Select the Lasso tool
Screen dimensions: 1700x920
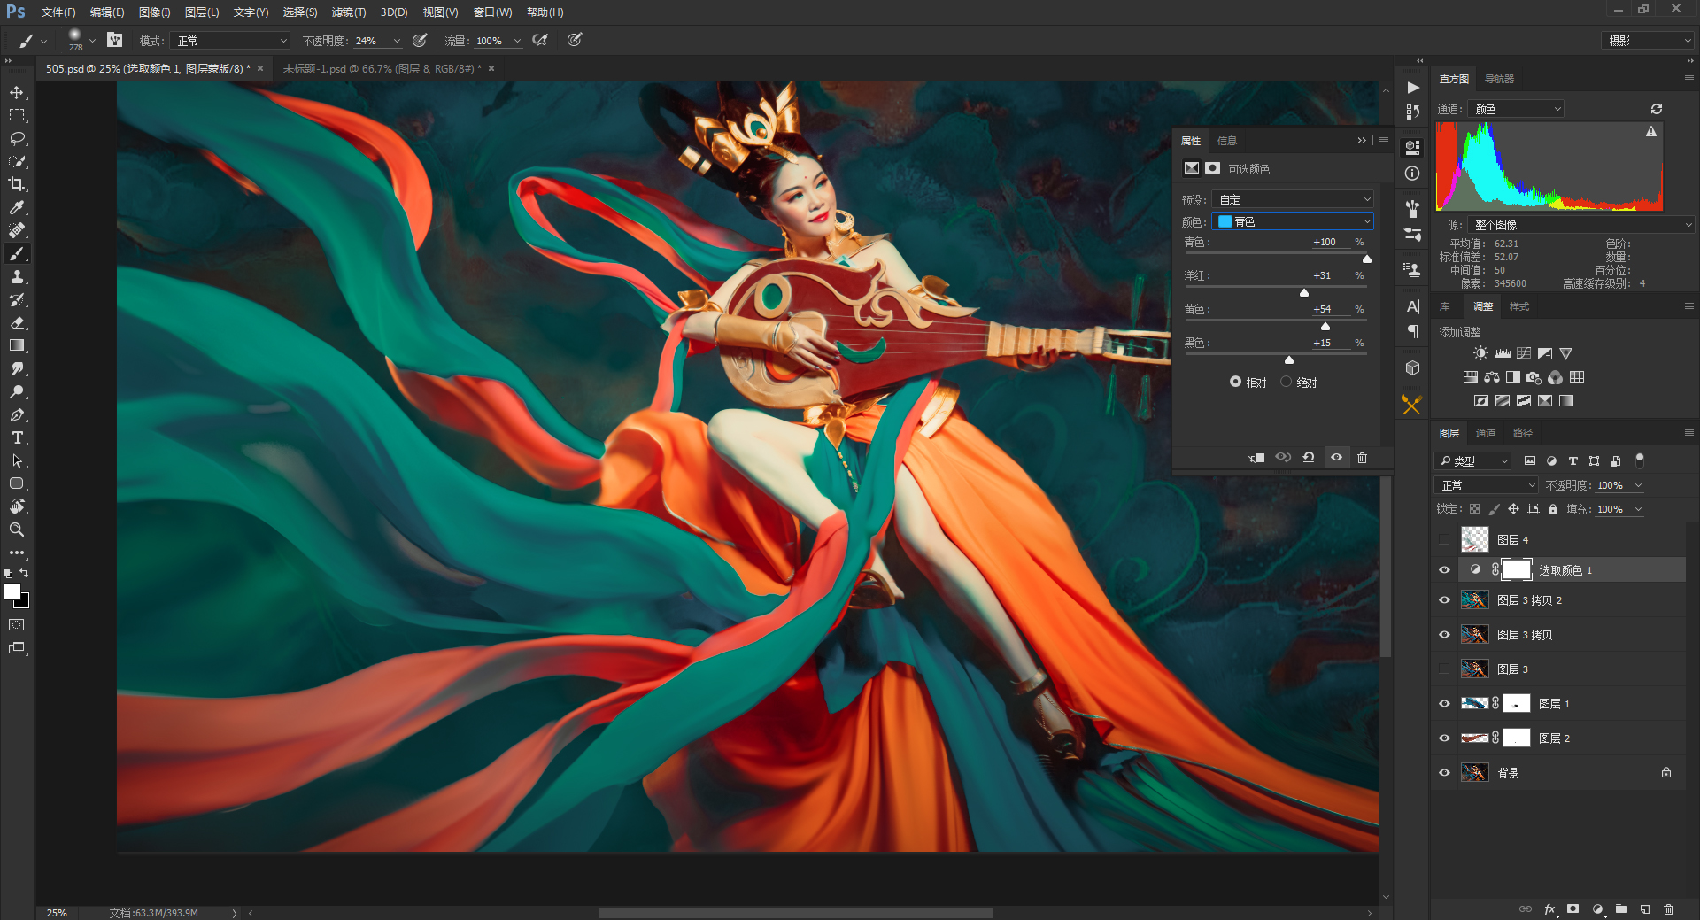17,139
